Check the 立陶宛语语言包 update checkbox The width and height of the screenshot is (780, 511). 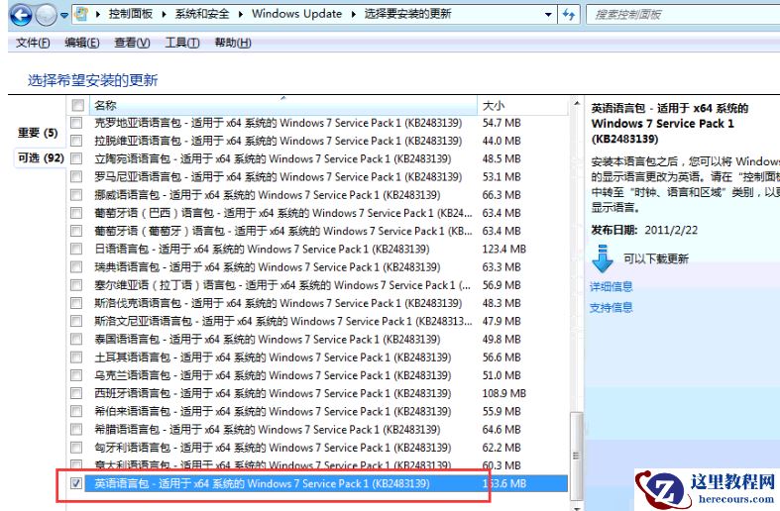click(x=76, y=158)
